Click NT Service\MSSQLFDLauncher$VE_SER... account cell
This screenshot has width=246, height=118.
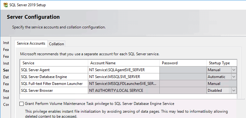click(124, 84)
